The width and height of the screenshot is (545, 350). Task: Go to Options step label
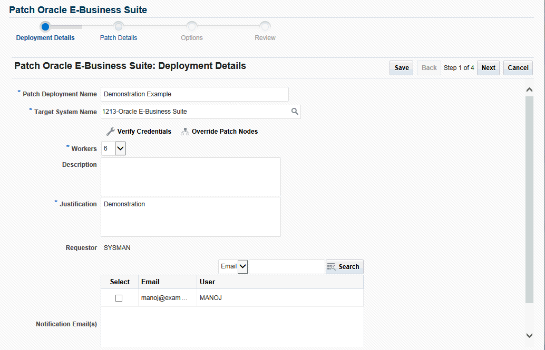(x=191, y=38)
